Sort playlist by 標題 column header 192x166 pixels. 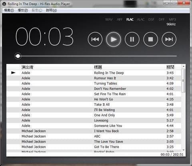click(98, 67)
